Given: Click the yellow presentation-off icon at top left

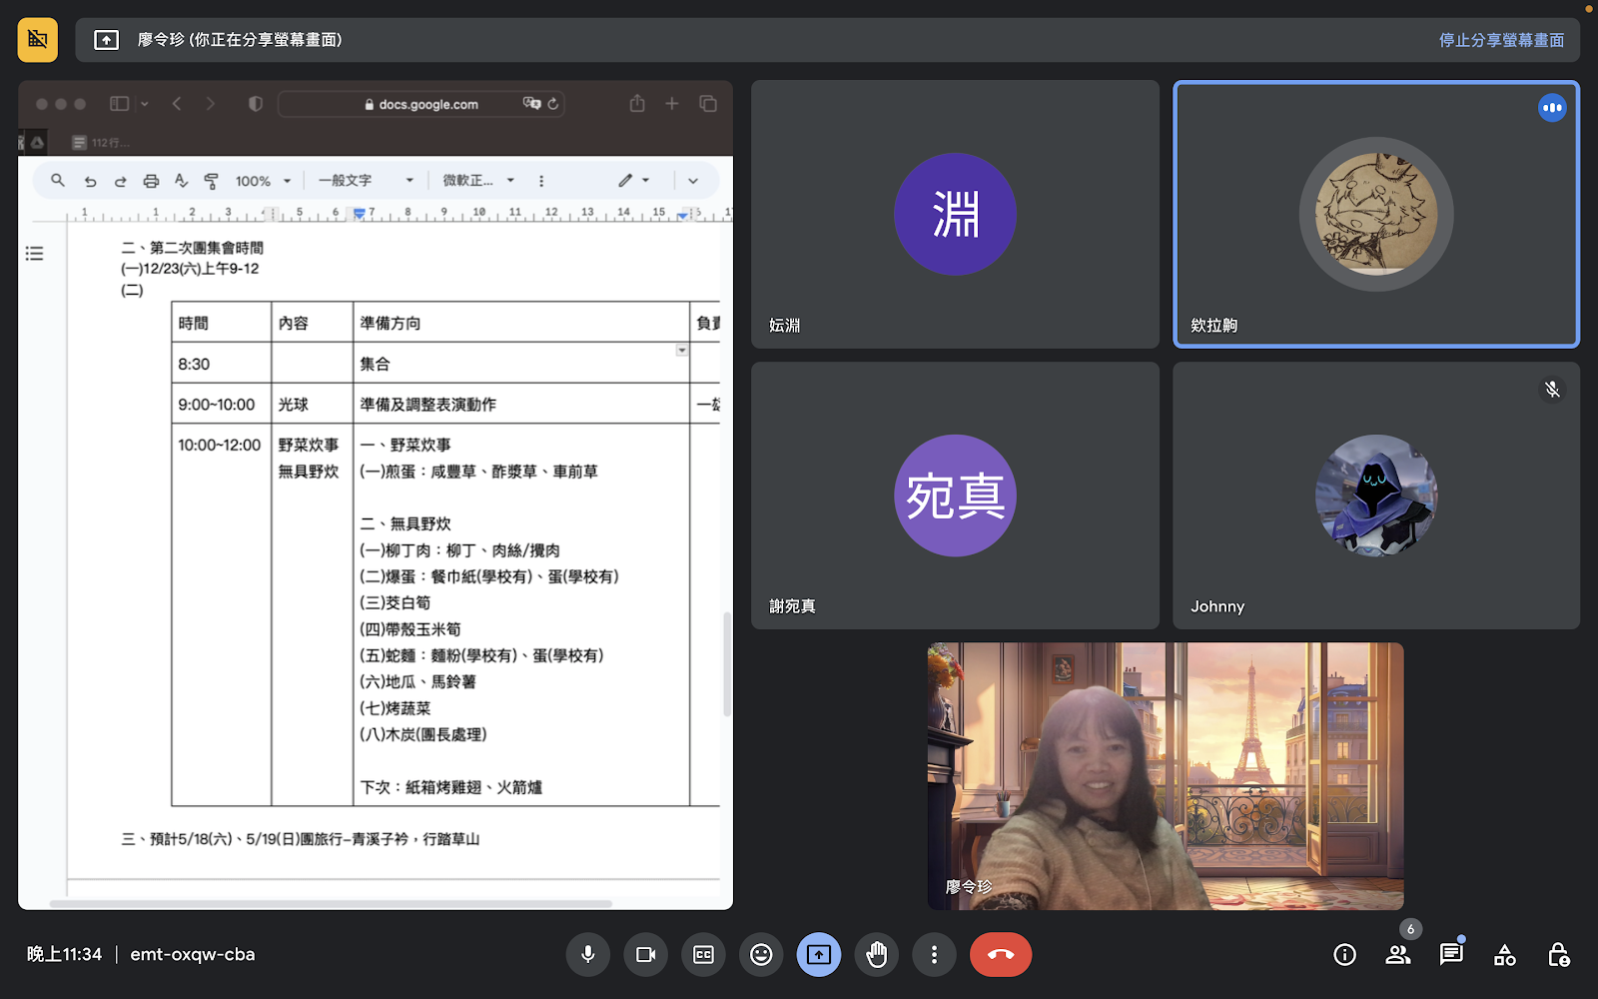Looking at the screenshot, I should coord(38,40).
